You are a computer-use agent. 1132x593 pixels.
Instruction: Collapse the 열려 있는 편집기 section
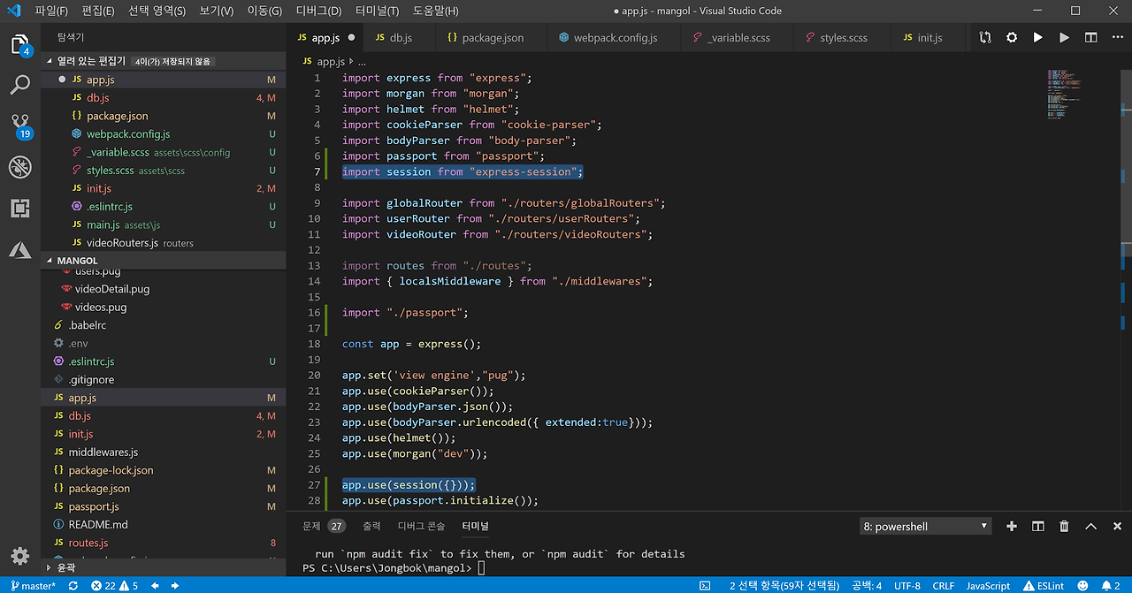(x=163, y=61)
